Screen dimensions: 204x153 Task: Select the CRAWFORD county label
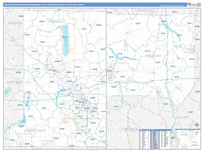click(145, 11)
